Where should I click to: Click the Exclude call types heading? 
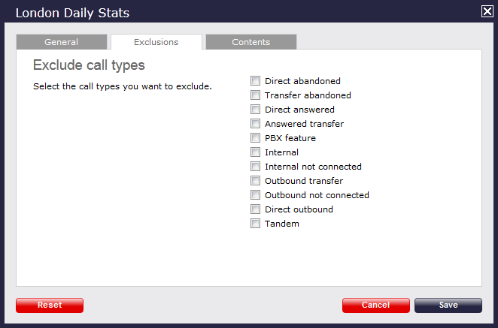click(x=89, y=65)
